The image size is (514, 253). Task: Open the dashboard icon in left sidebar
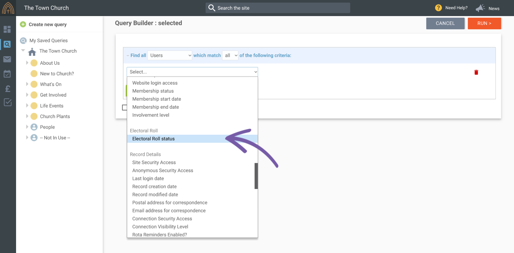coord(7,29)
